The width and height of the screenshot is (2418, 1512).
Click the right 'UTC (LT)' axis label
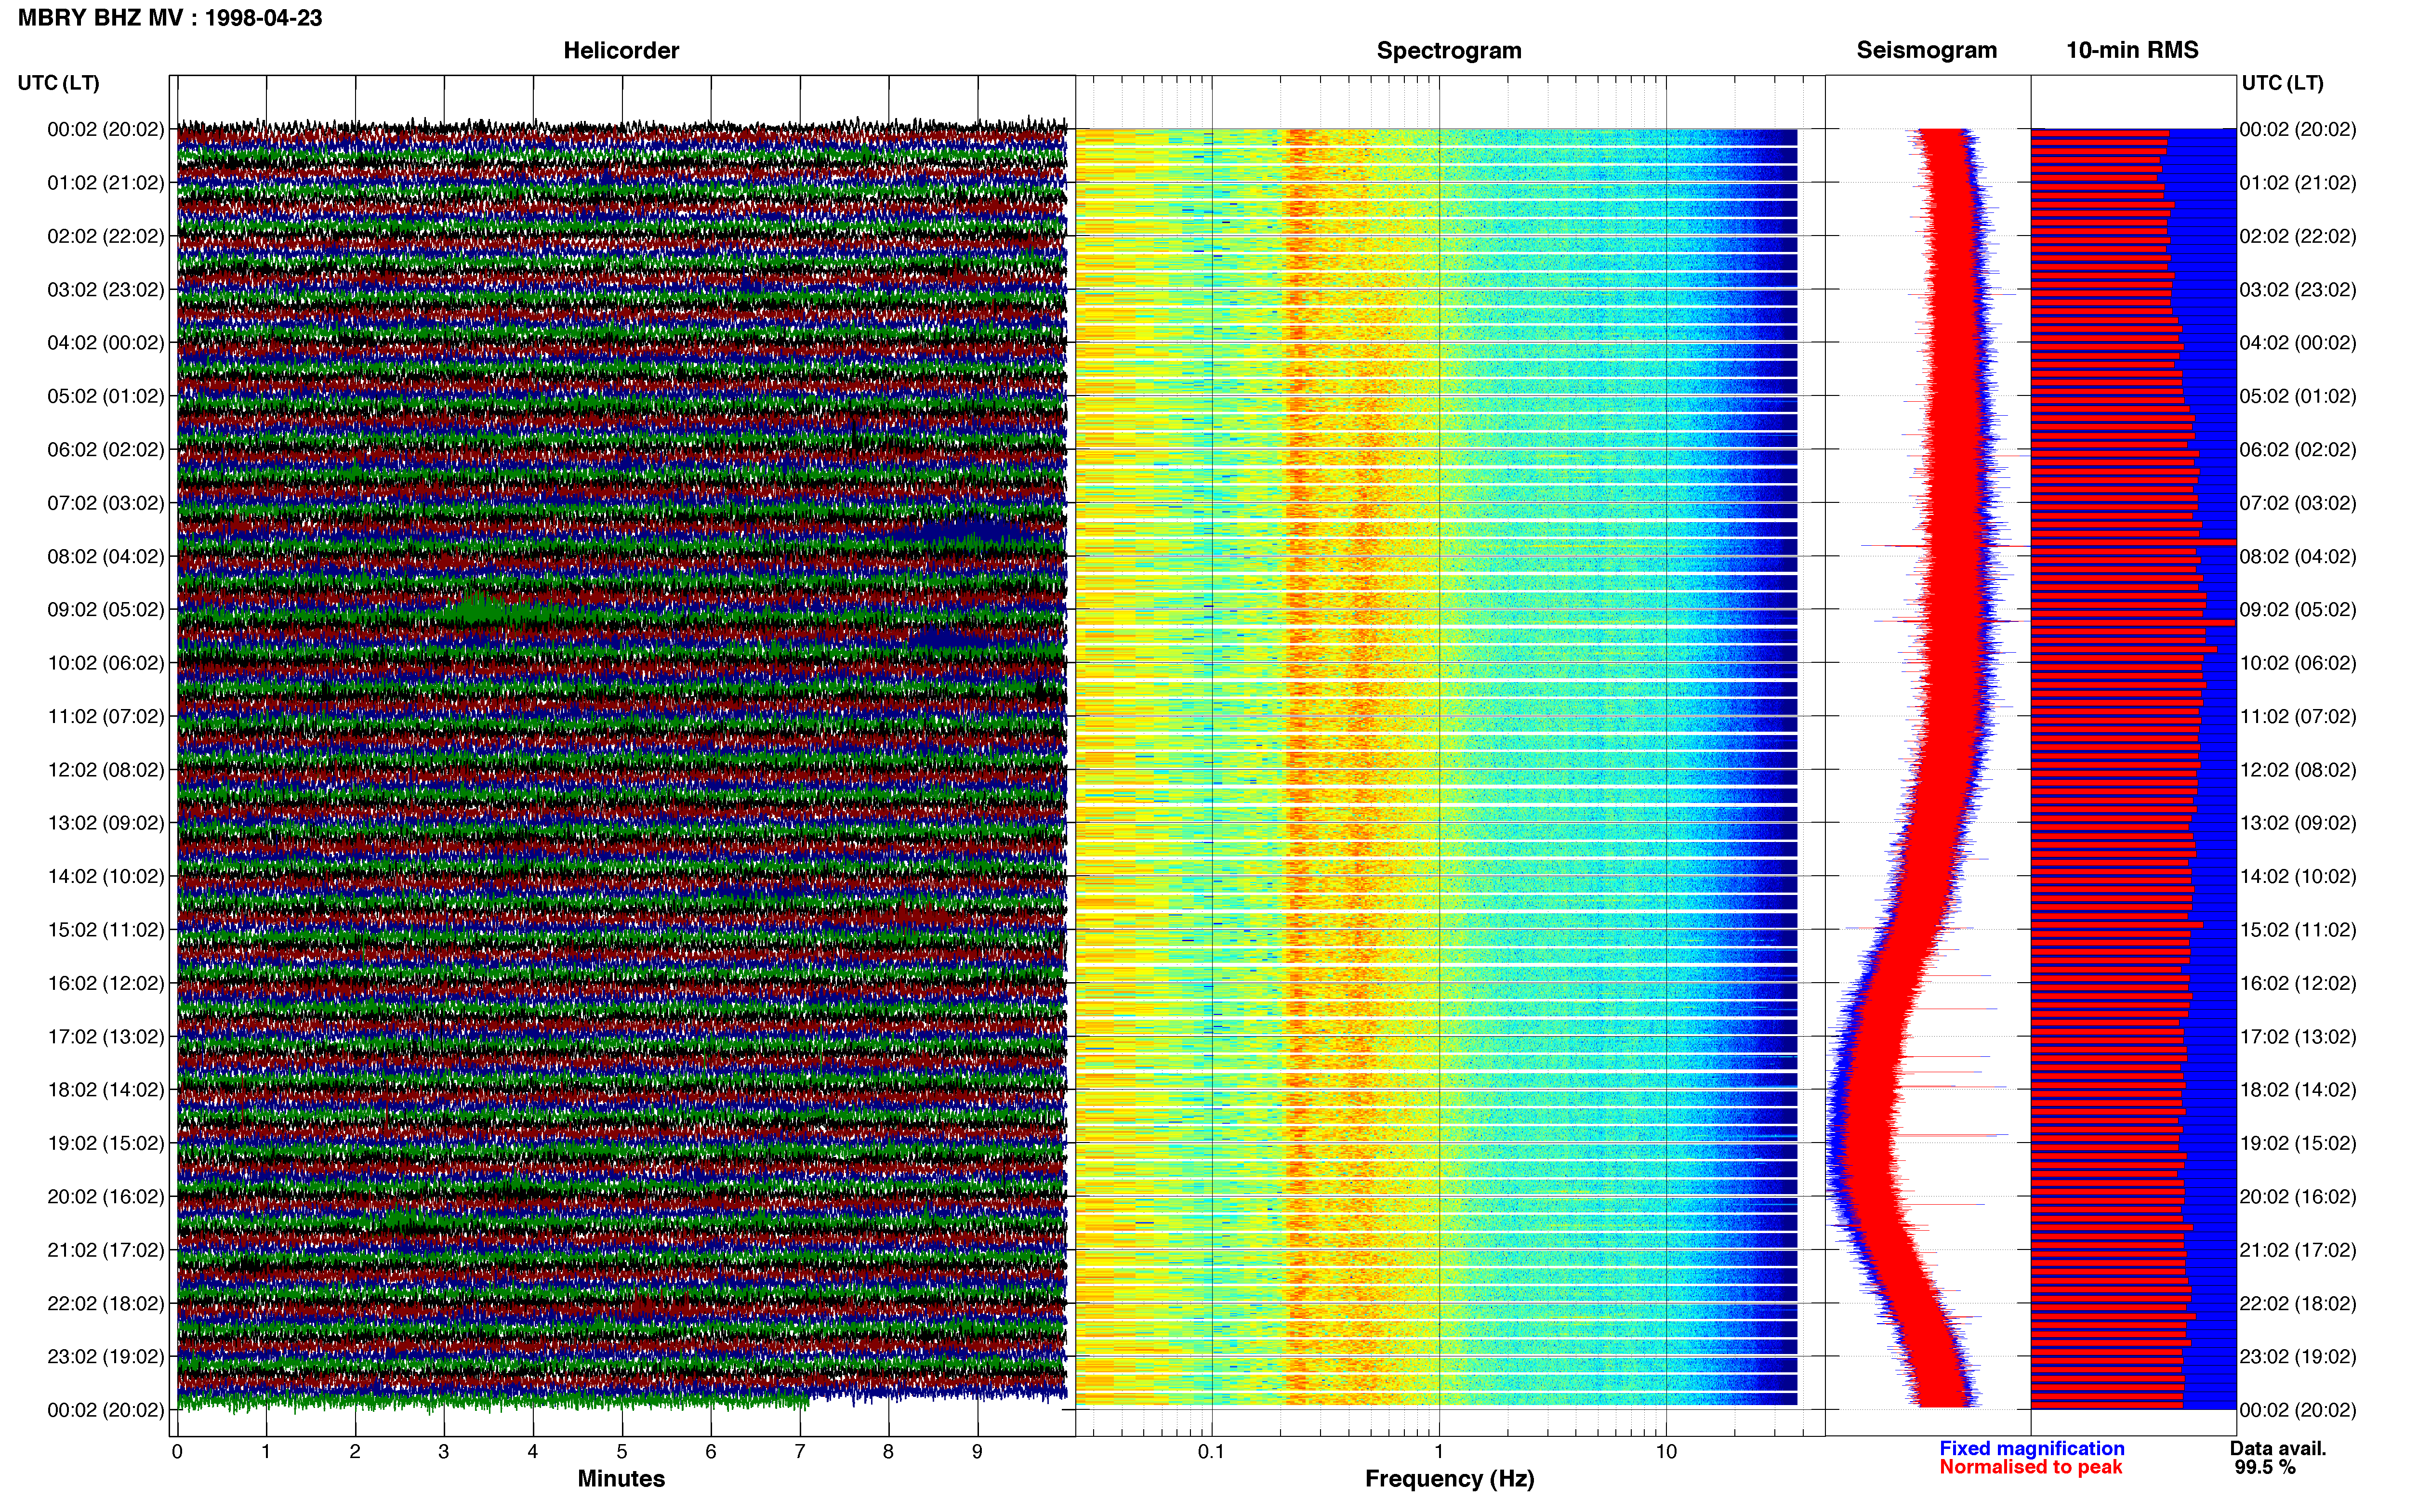coord(2282,83)
